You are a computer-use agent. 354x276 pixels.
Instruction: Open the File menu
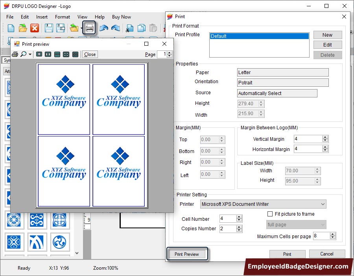10,17
